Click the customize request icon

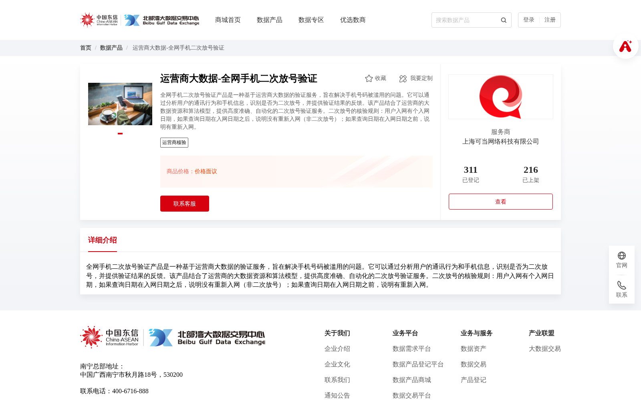(x=403, y=78)
